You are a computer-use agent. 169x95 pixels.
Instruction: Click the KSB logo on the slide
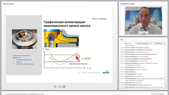click(106, 72)
